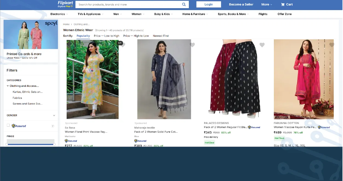
Task: Switch sorting to Price High to Low
Action: (136, 35)
